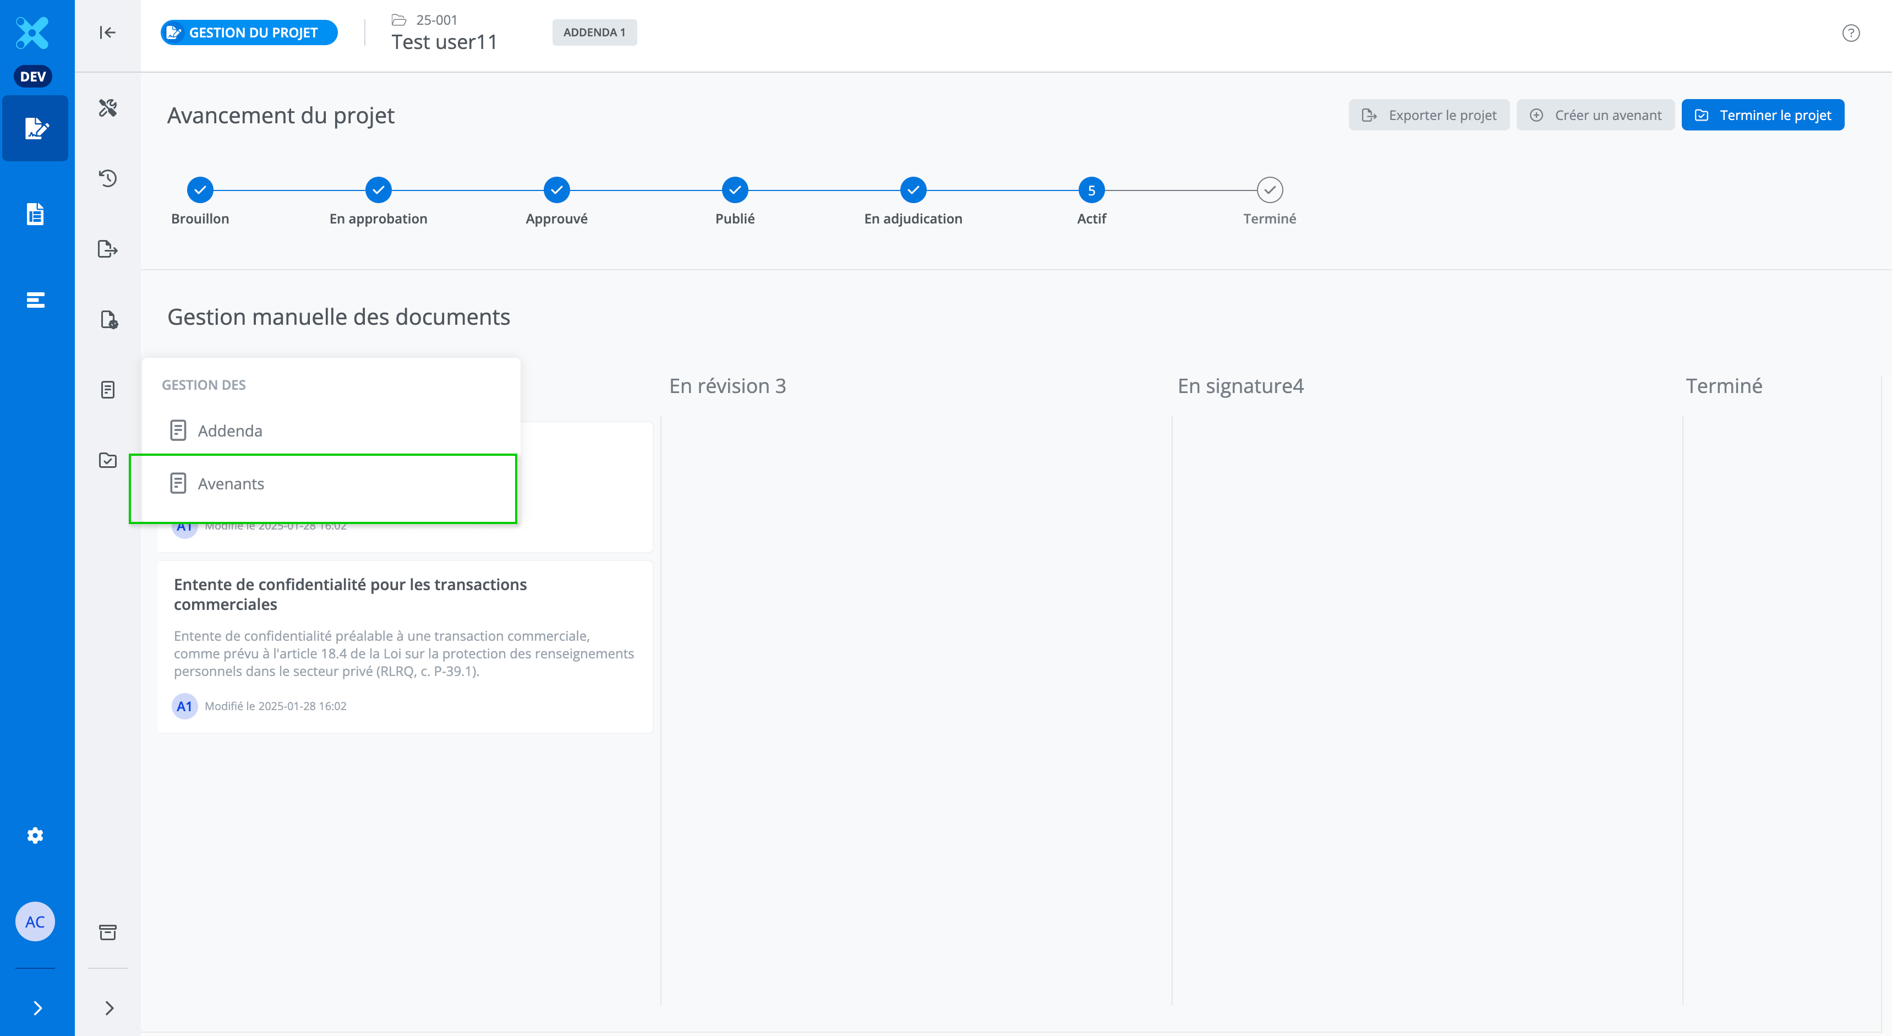Screen dimensions: 1892x1036
Task: Click the wrench and screwdriver tools icon
Action: tap(108, 108)
